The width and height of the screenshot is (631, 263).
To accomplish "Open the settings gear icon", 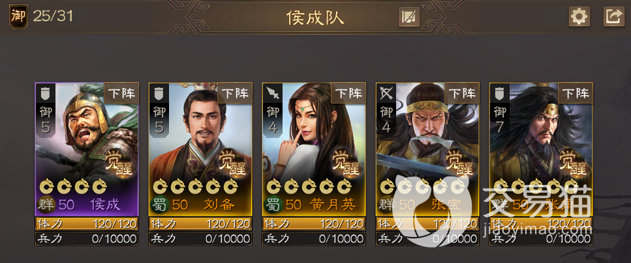I will pyautogui.click(x=579, y=17).
